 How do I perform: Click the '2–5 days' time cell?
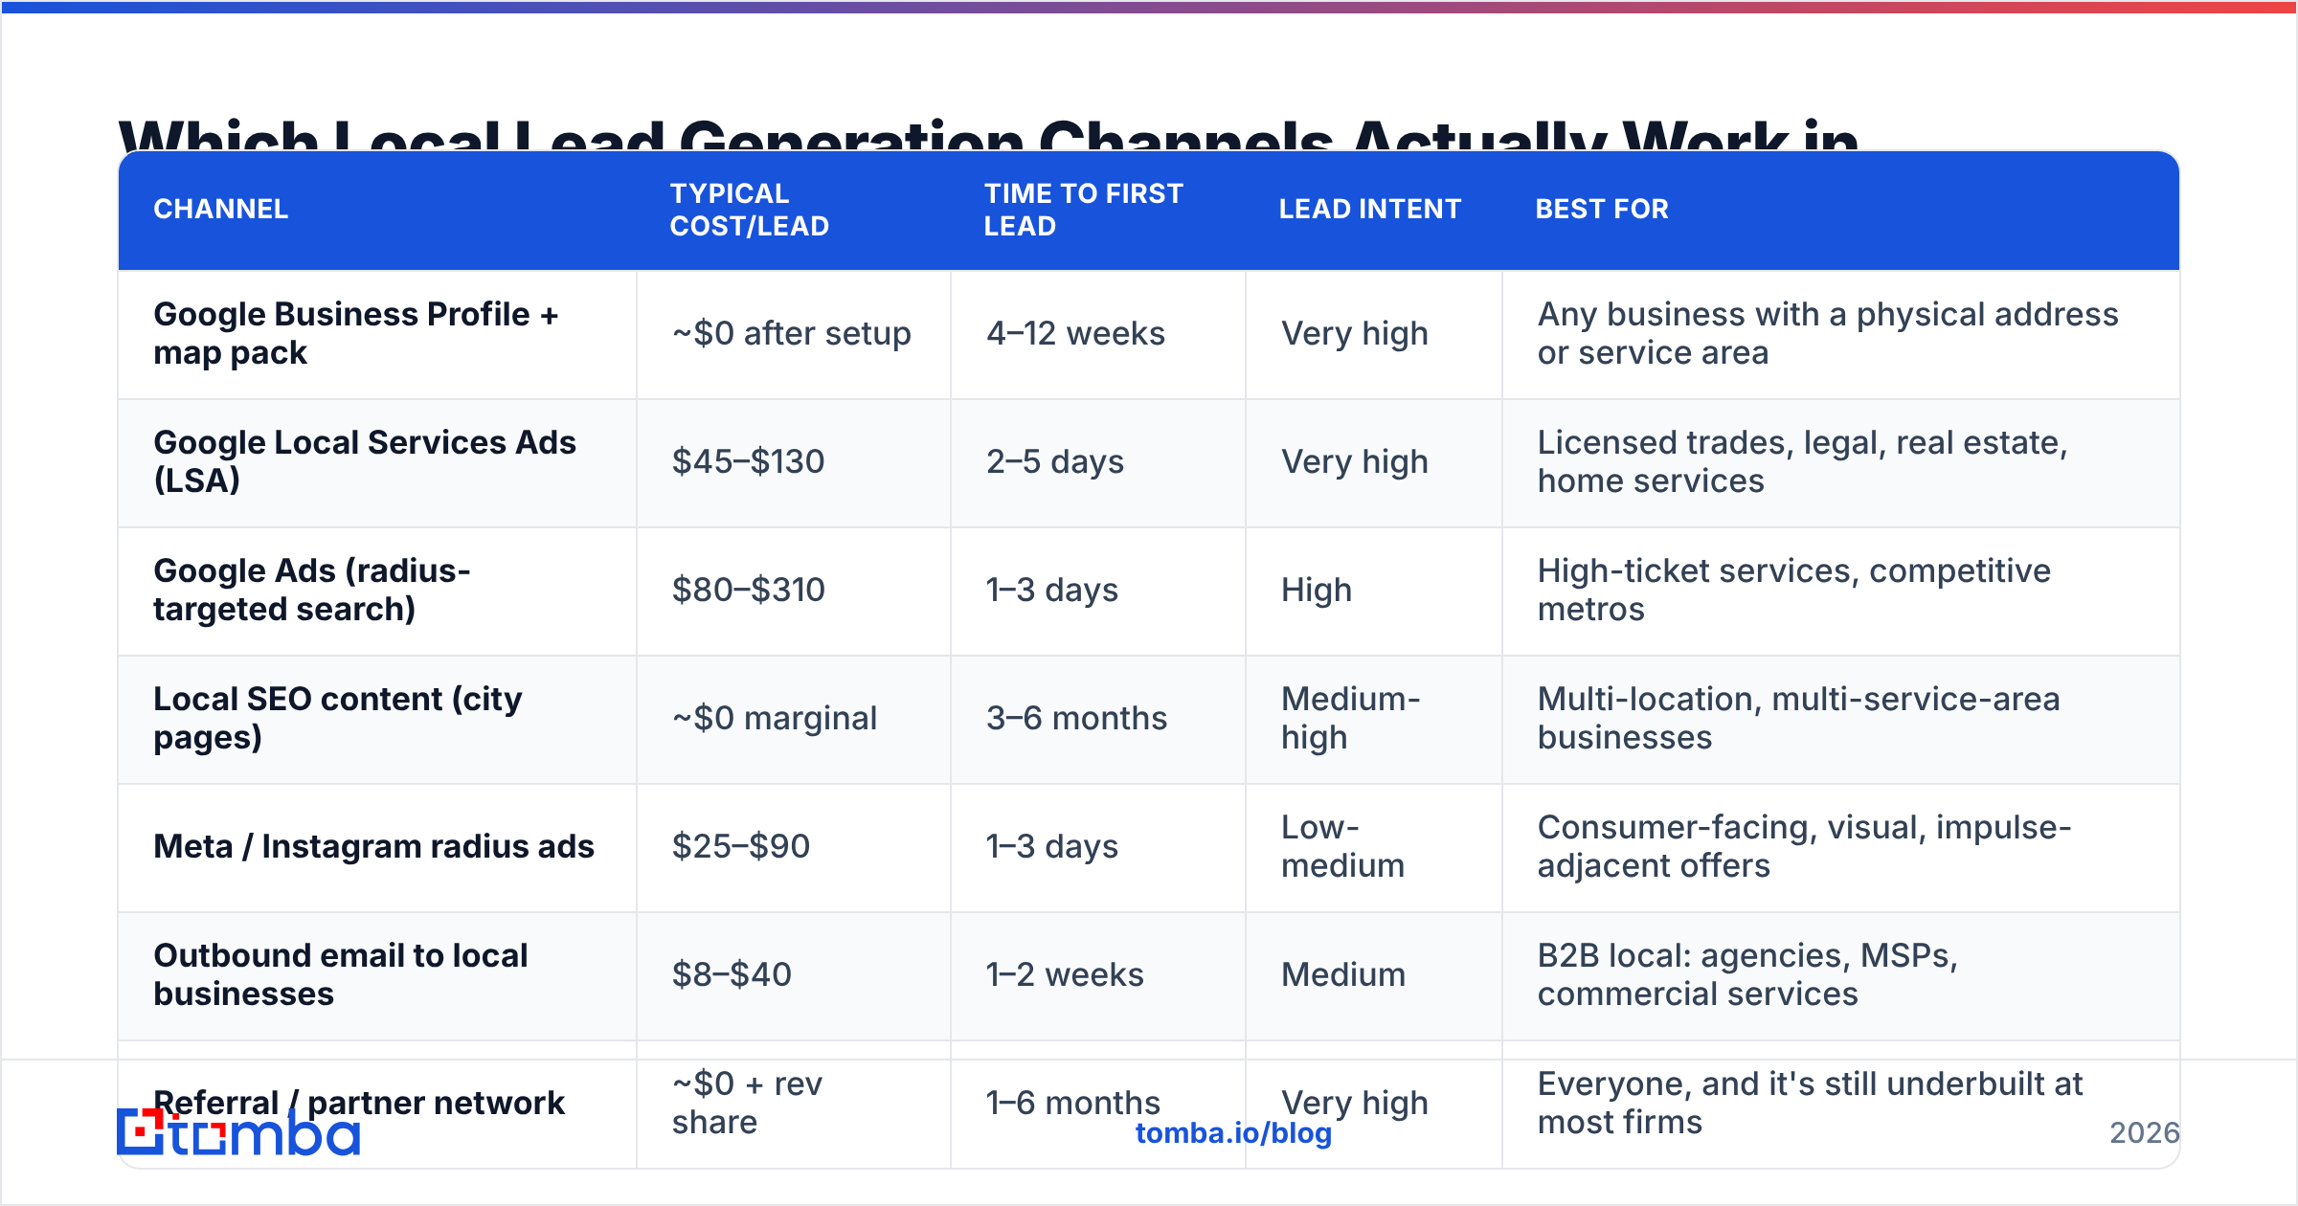pyautogui.click(x=1055, y=461)
